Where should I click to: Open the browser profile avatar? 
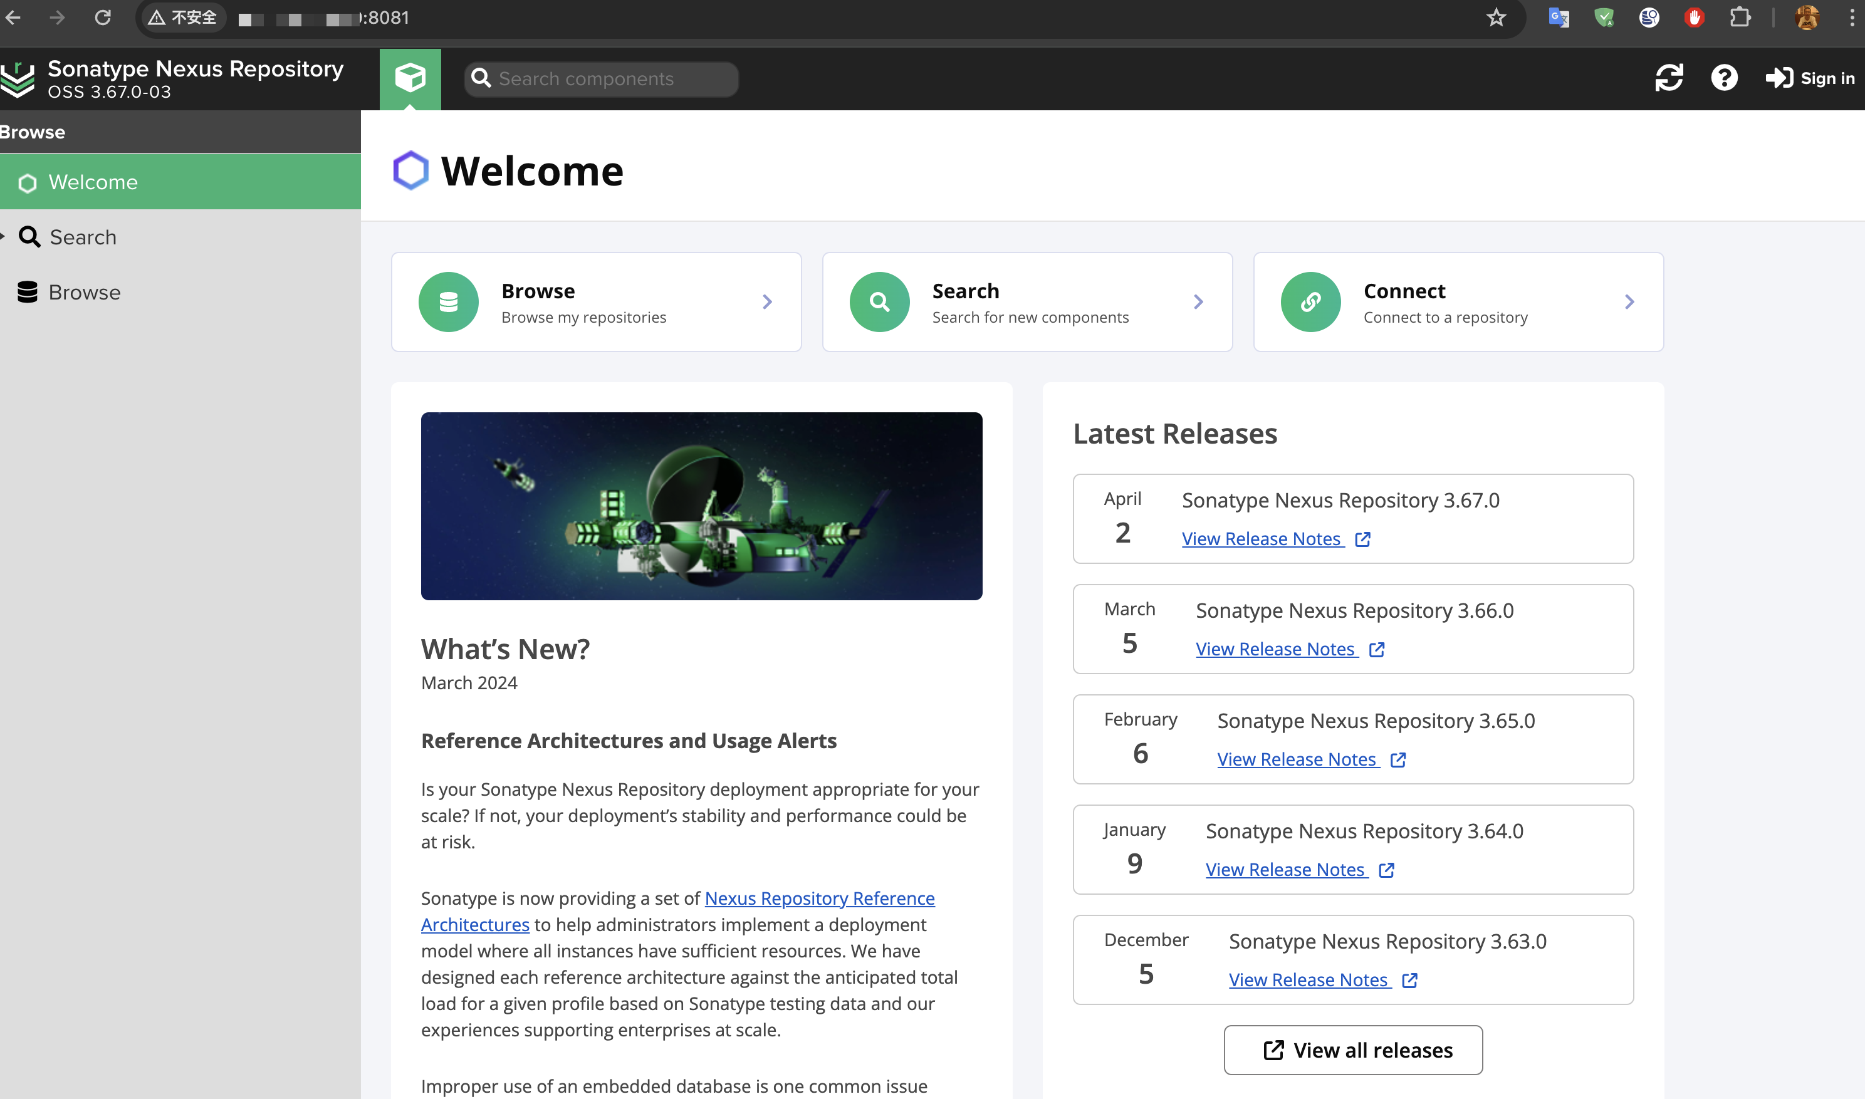pos(1807,17)
